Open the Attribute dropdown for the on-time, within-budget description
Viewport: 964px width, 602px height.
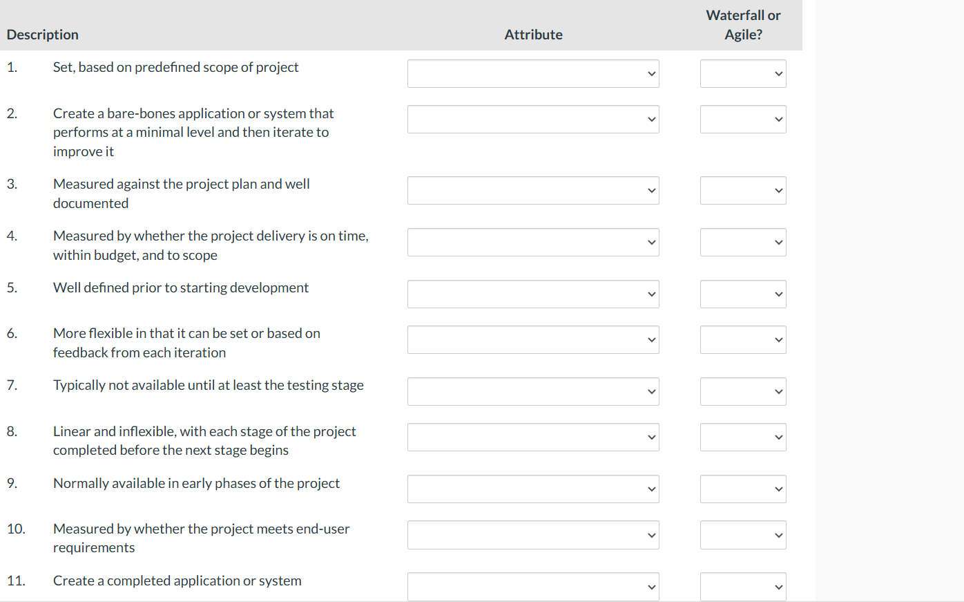click(x=533, y=242)
